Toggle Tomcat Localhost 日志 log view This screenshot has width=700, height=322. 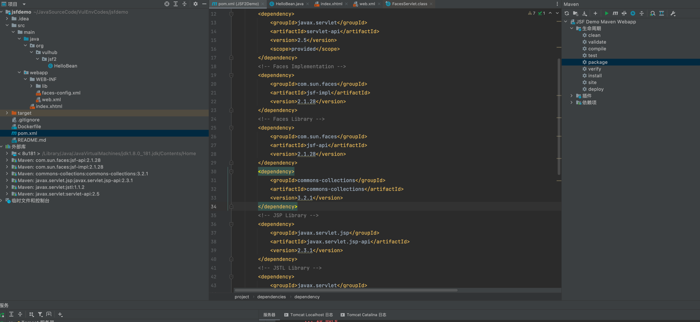pyautogui.click(x=308, y=315)
